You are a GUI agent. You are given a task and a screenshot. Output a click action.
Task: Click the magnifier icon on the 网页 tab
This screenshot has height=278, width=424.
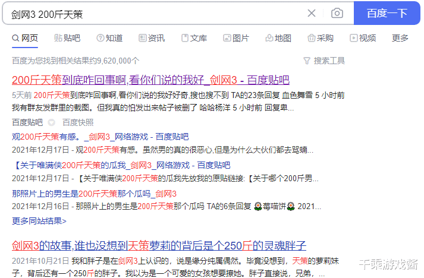tap(15, 38)
